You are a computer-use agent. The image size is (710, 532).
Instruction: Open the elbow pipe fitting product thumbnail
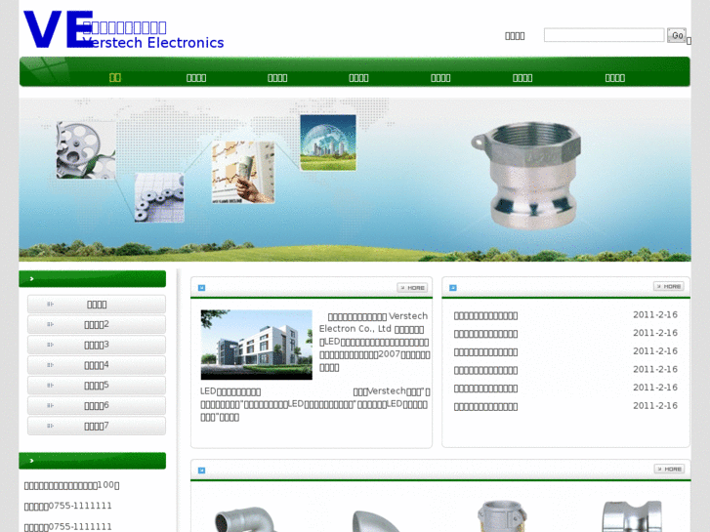[246, 519]
